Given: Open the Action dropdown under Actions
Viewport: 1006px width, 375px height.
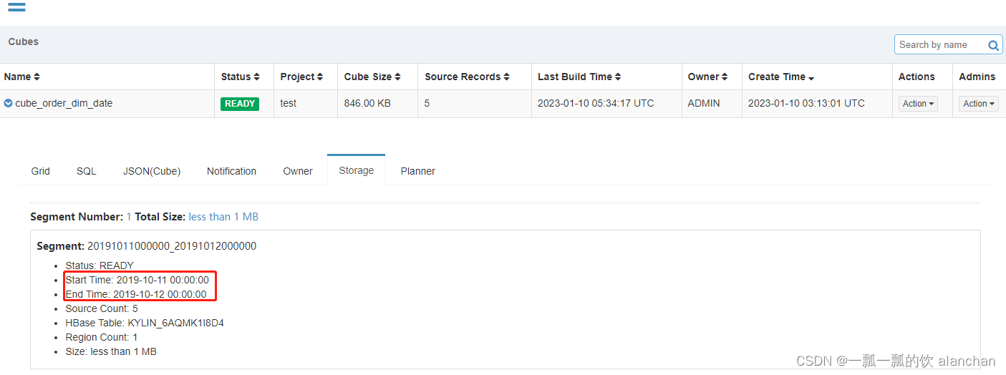Looking at the screenshot, I should [918, 104].
